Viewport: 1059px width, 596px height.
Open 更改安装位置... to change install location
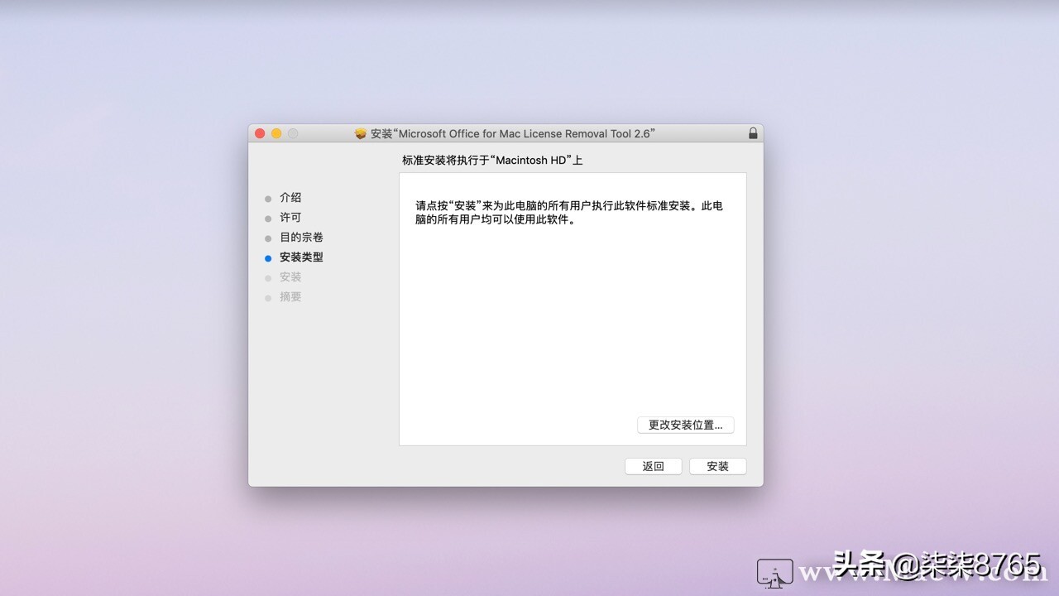point(686,425)
